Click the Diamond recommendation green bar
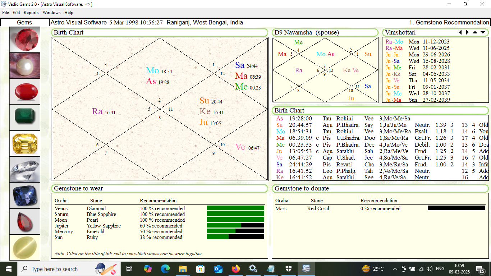Screen dimensions: 491x276 pos(235,208)
